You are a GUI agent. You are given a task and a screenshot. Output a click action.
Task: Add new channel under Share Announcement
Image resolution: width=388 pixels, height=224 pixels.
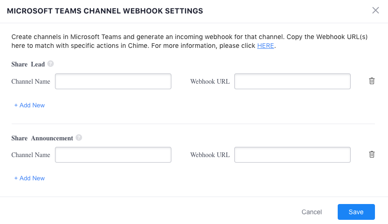pos(30,178)
